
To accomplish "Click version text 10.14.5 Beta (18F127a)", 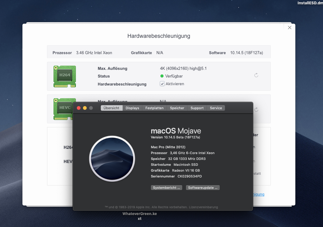I will (x=175, y=137).
